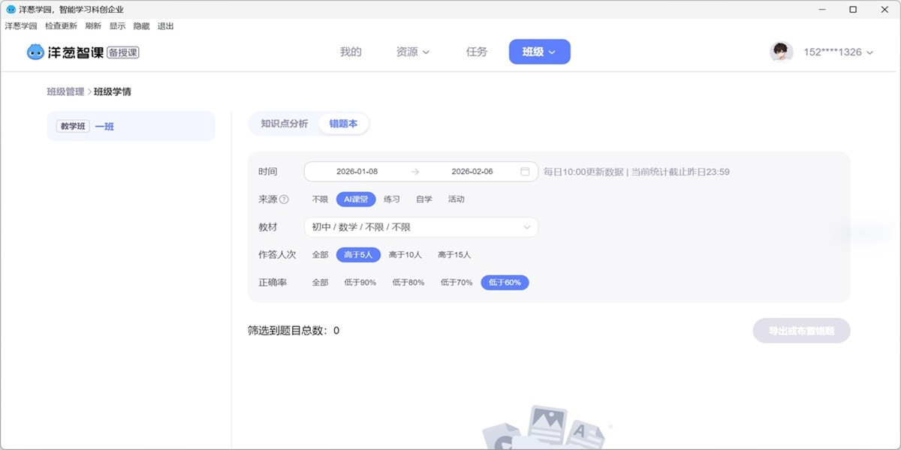
Task: Expand the account menu next to 152****1326
Action: (x=869, y=52)
